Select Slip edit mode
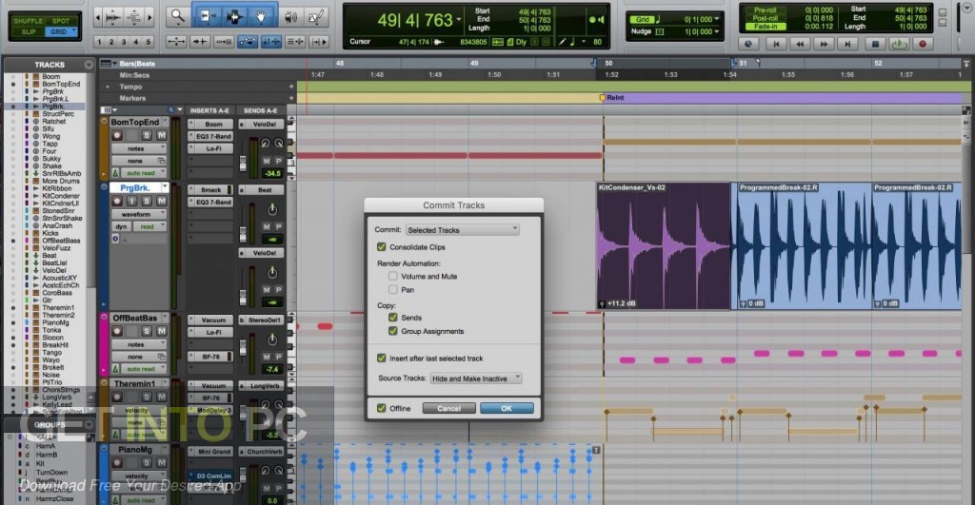This screenshot has width=975, height=505. pos(29,31)
